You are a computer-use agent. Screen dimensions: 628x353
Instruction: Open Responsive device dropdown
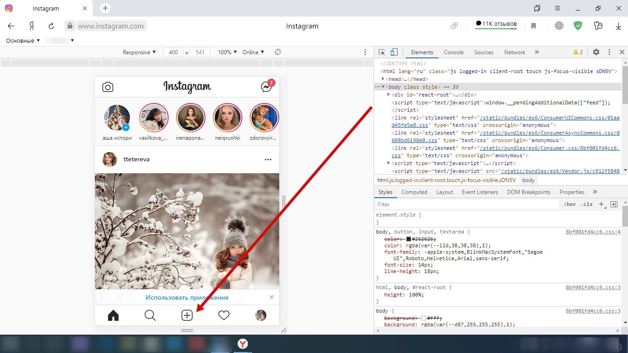click(x=139, y=52)
